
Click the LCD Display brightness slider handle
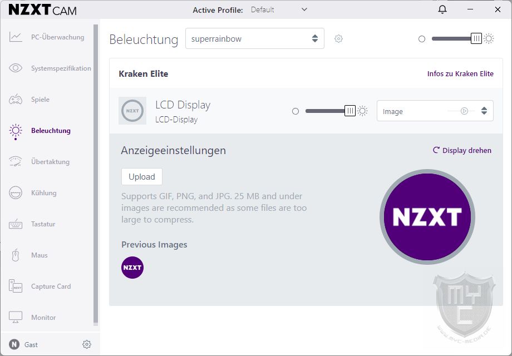tap(350, 111)
